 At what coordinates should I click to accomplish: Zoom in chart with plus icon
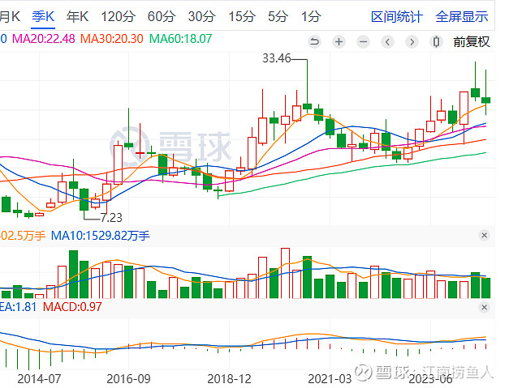click(x=339, y=42)
